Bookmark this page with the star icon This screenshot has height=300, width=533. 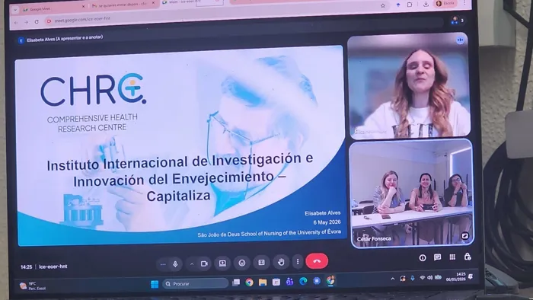point(383,5)
